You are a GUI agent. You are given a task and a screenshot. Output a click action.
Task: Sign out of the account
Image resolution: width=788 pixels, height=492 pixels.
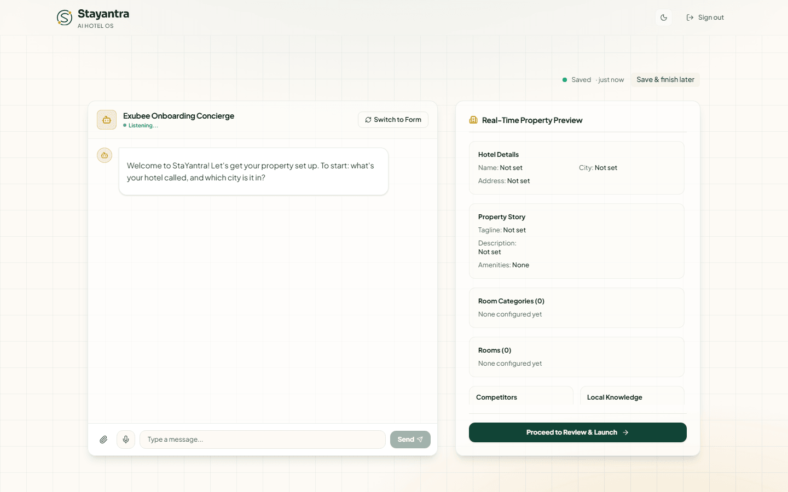705,17
